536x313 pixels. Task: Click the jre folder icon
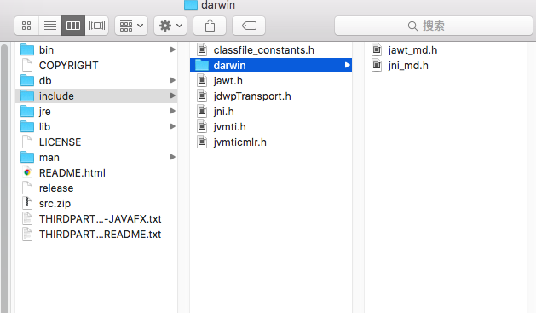coord(27,112)
